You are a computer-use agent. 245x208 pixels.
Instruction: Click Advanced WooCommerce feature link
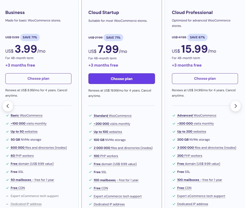pyautogui.click(x=197, y=115)
